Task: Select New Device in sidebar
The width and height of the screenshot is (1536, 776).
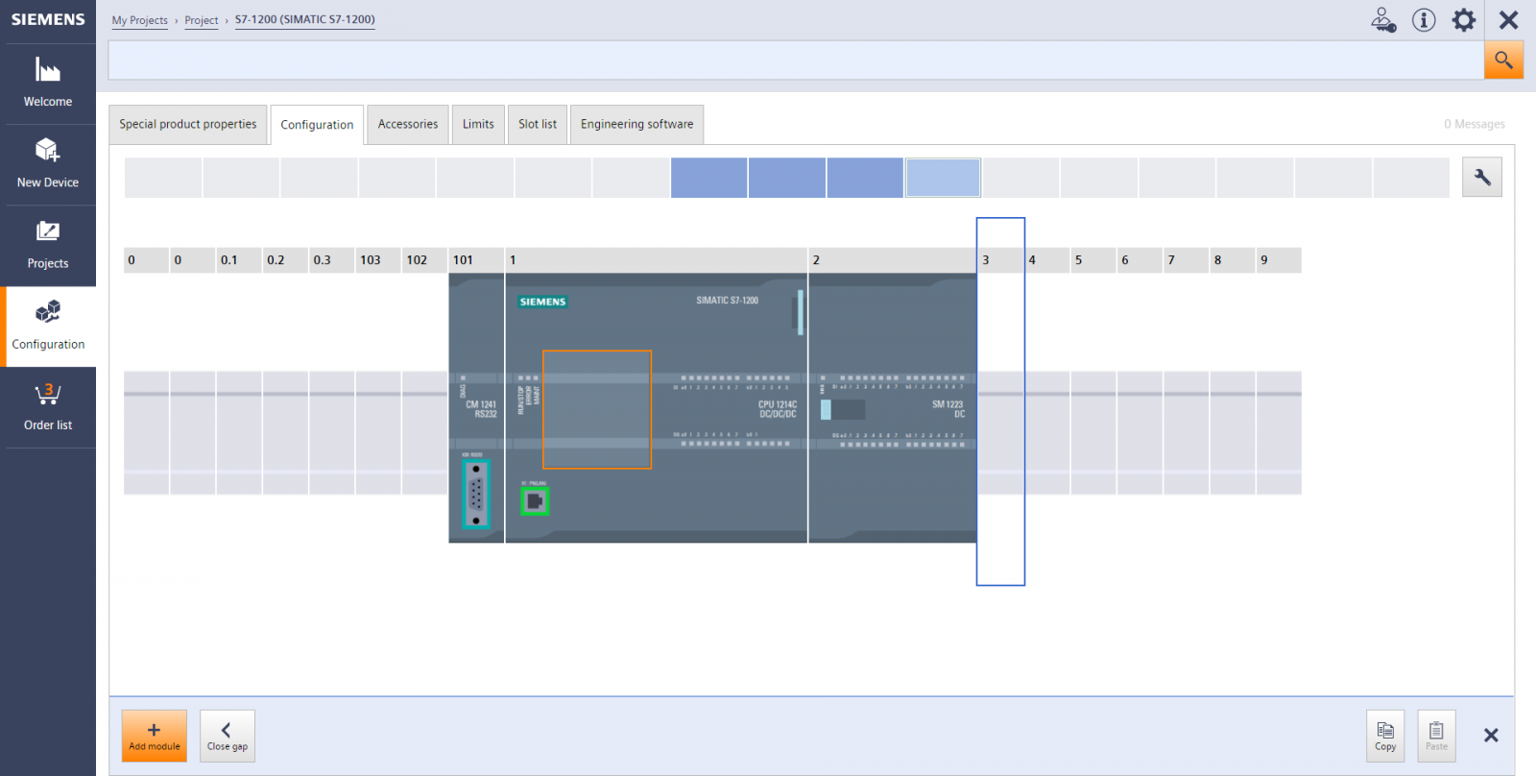Action: [48, 164]
